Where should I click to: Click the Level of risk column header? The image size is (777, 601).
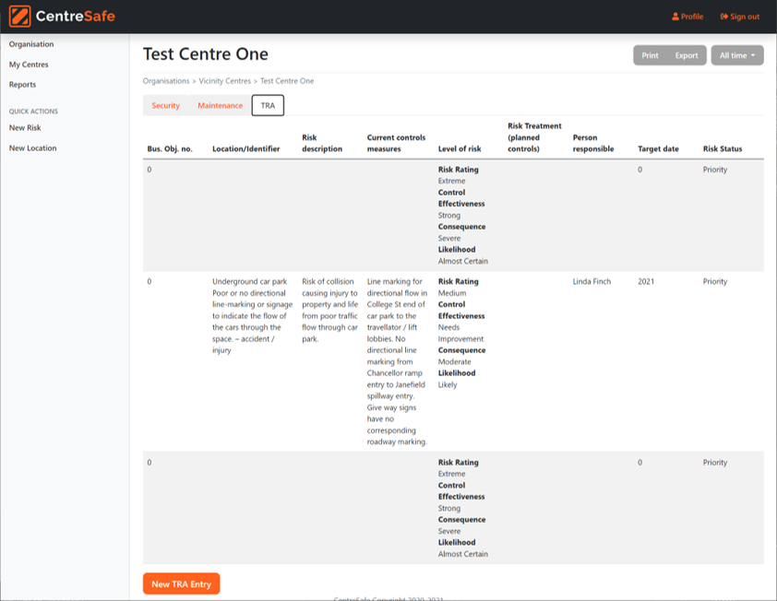(460, 148)
